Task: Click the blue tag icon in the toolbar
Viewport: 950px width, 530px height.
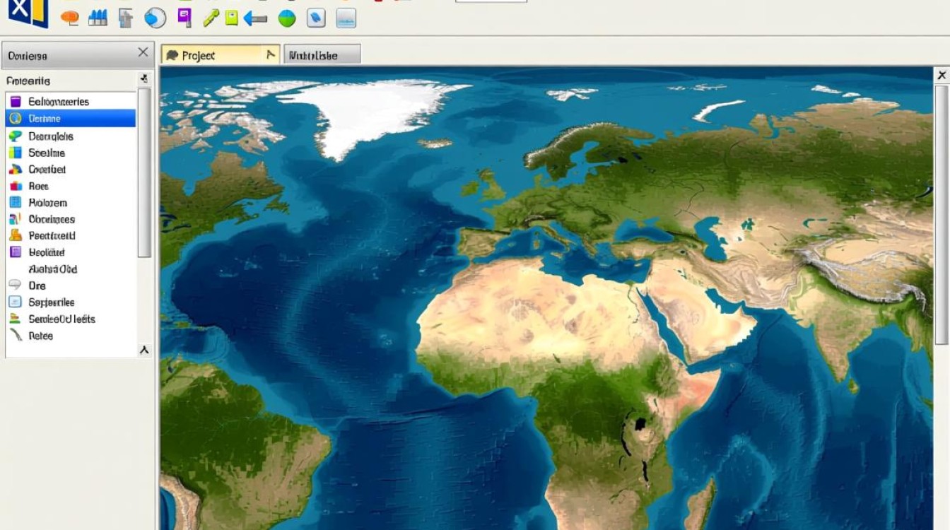Action: [316, 18]
